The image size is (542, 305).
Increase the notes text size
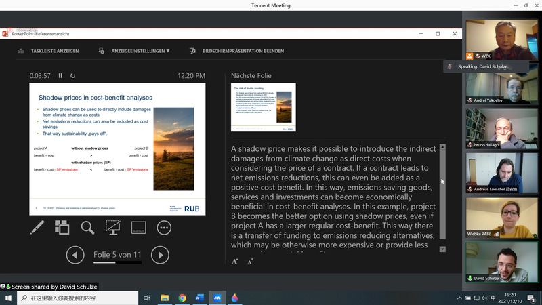pyautogui.click(x=234, y=262)
